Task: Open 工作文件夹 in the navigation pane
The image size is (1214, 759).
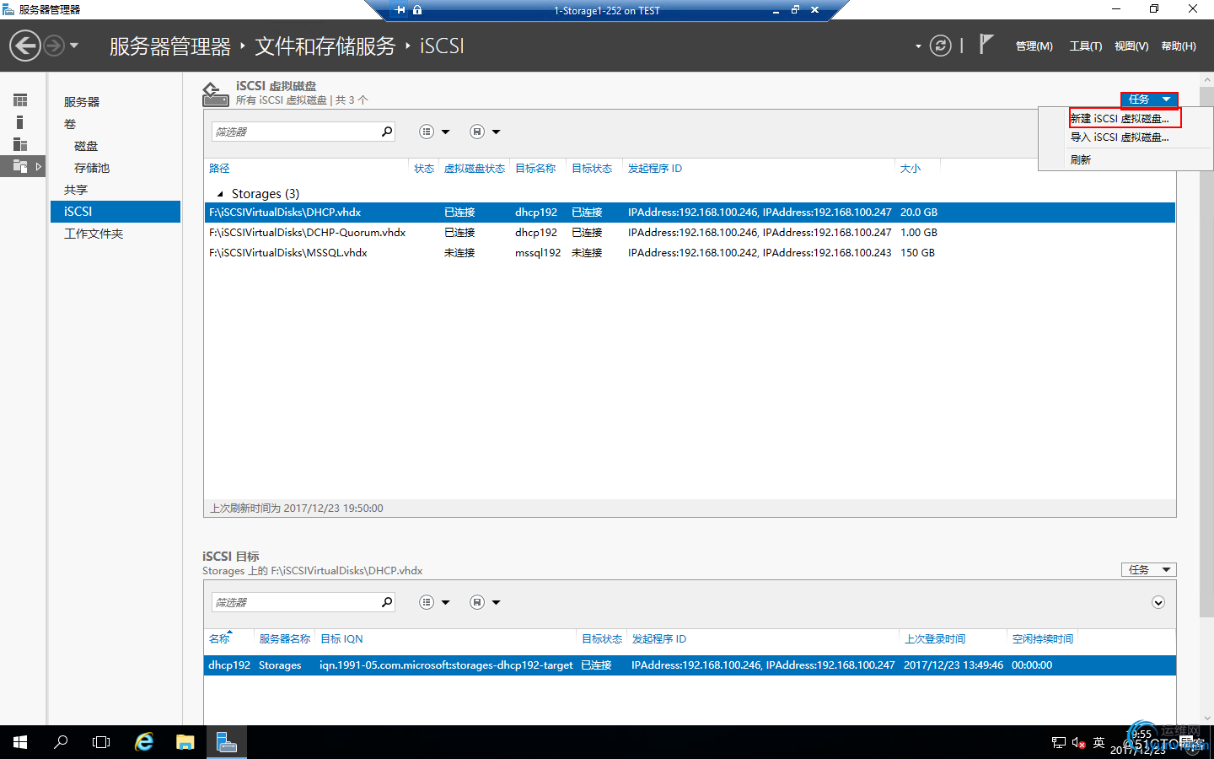Action: (x=94, y=234)
